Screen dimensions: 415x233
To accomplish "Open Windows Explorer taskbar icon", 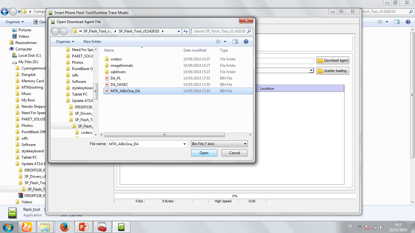I will (45, 227).
